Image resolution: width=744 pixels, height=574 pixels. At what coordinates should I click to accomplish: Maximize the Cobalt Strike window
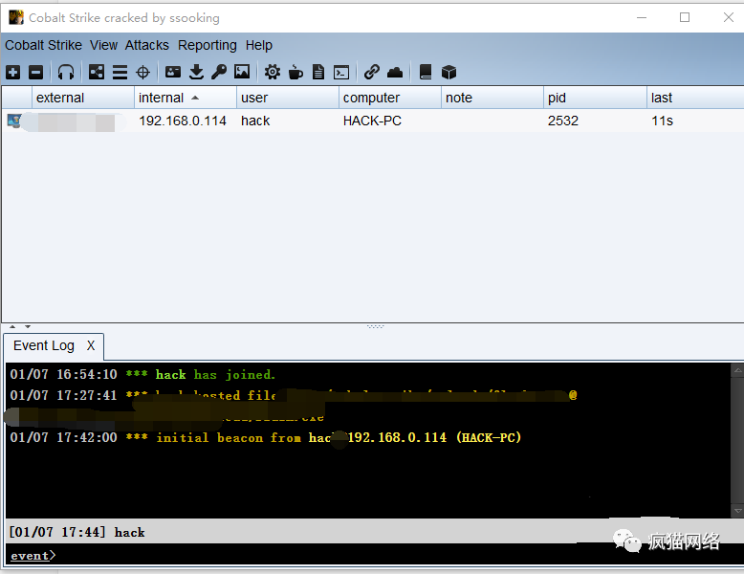tap(684, 17)
